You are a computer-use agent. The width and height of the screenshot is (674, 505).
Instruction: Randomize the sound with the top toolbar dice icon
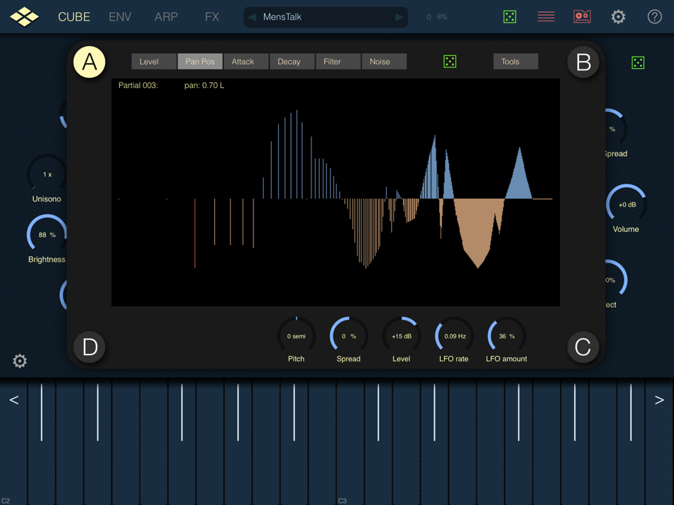(509, 16)
